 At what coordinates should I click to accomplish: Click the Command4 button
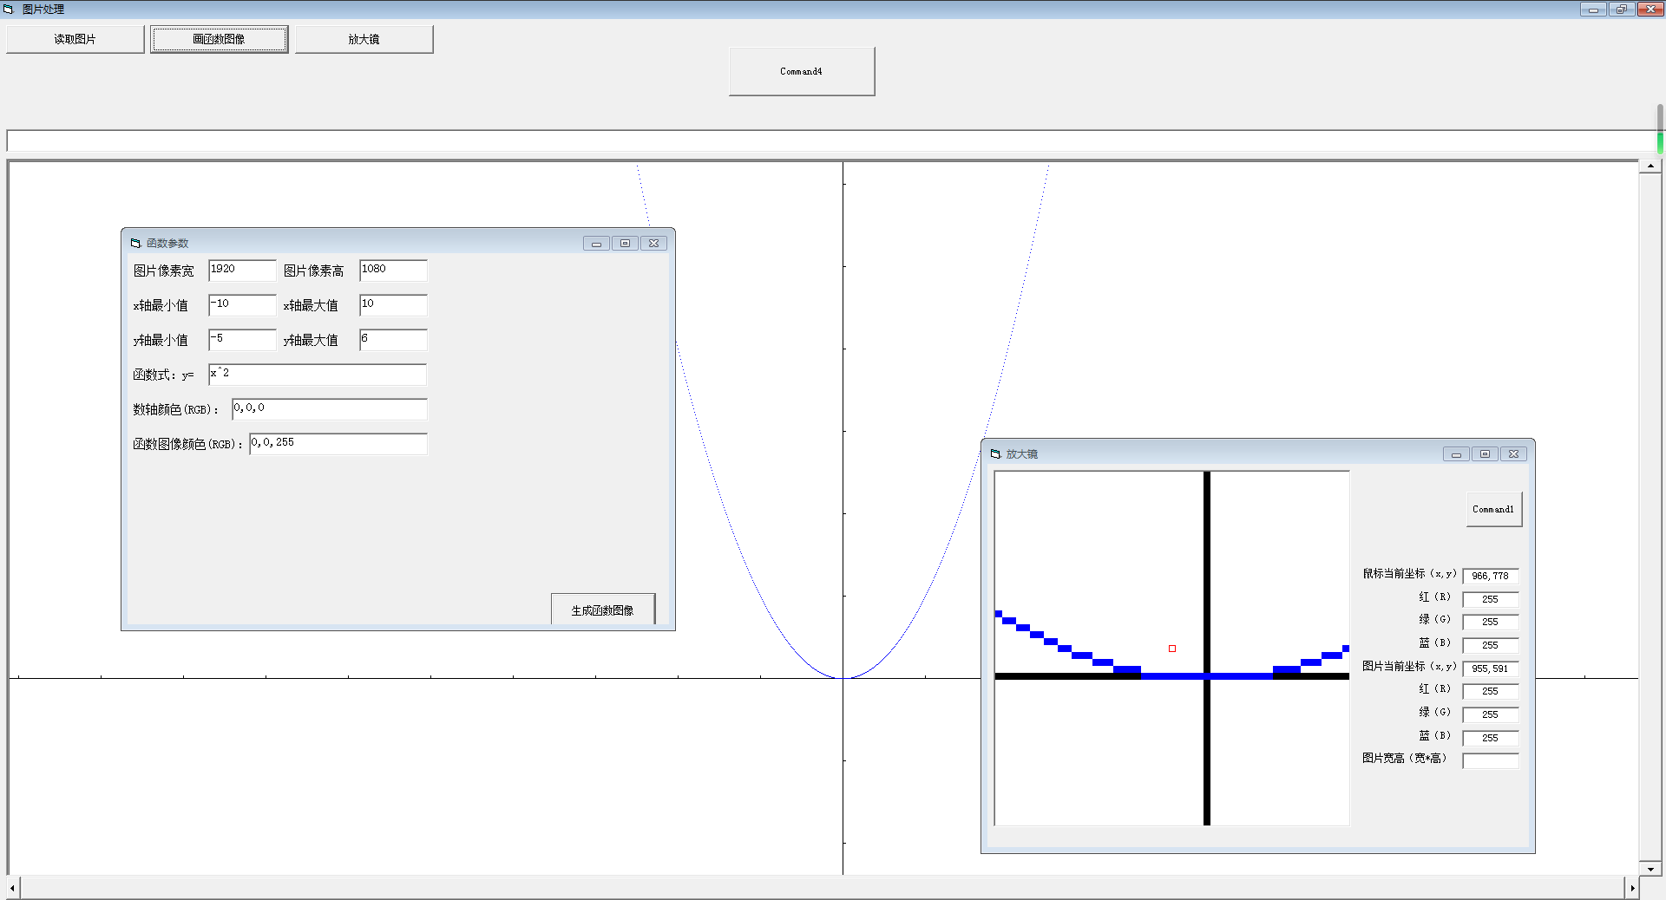click(x=801, y=71)
